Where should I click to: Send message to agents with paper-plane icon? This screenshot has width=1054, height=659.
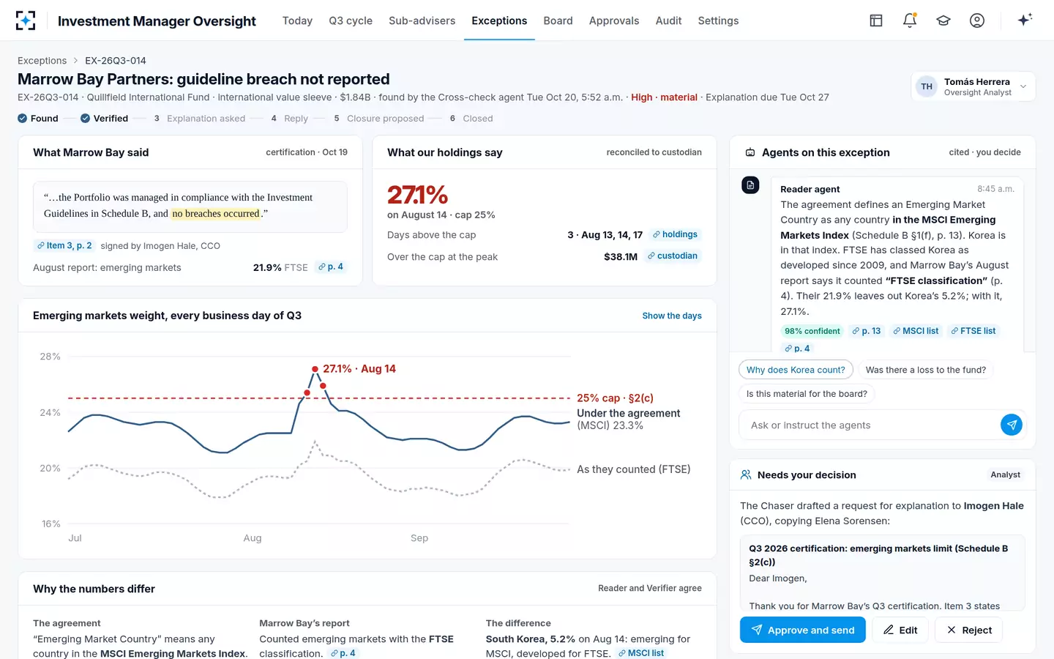click(x=1012, y=425)
